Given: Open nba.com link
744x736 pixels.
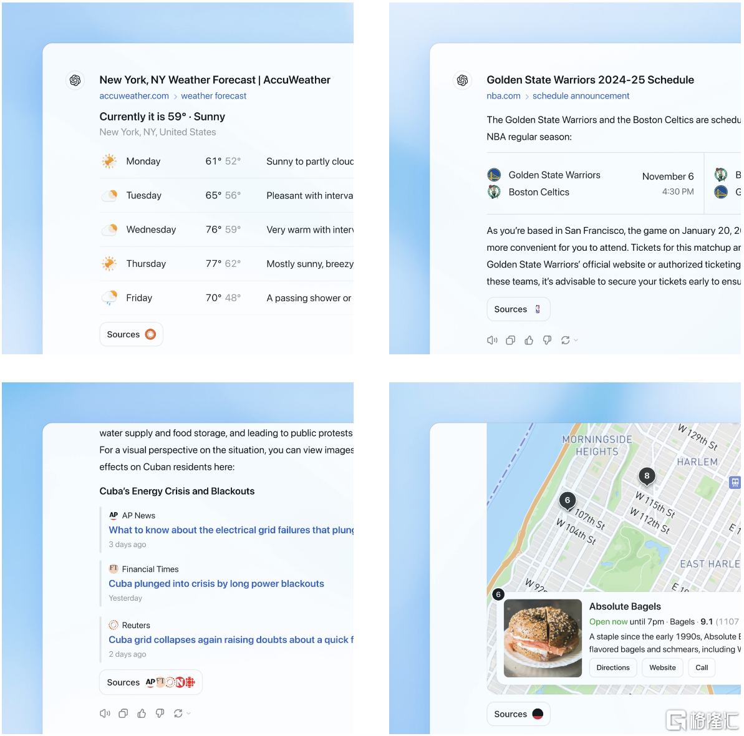Looking at the screenshot, I should tap(503, 96).
